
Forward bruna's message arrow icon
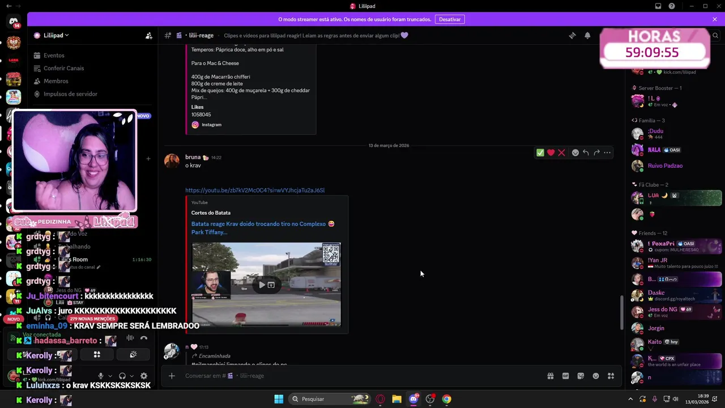pyautogui.click(x=596, y=152)
